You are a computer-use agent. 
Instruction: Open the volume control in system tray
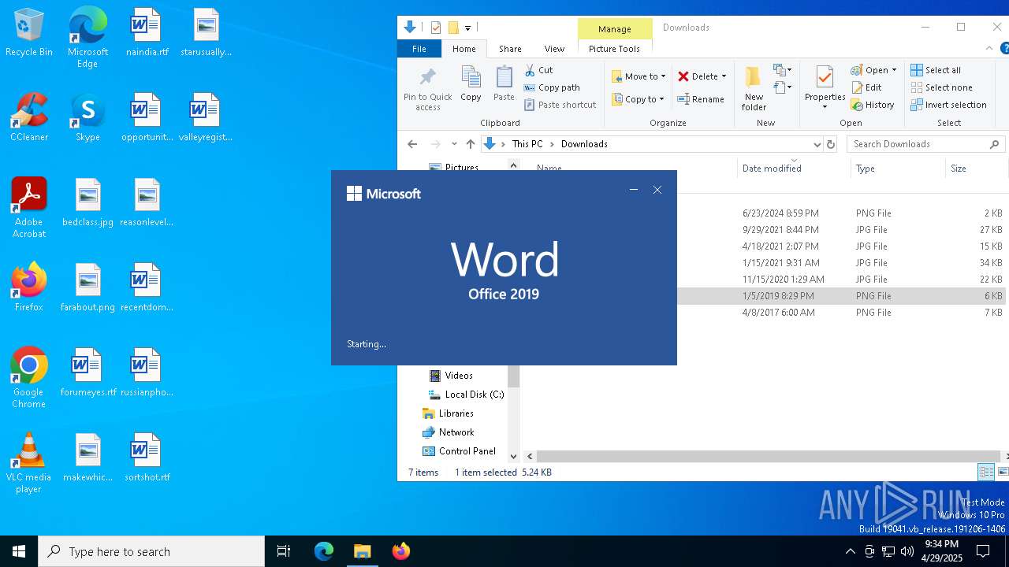point(907,551)
